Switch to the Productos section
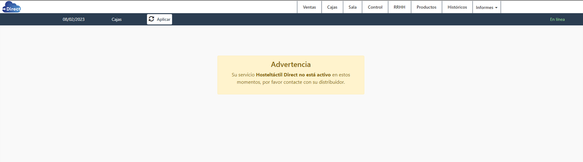 [426, 7]
